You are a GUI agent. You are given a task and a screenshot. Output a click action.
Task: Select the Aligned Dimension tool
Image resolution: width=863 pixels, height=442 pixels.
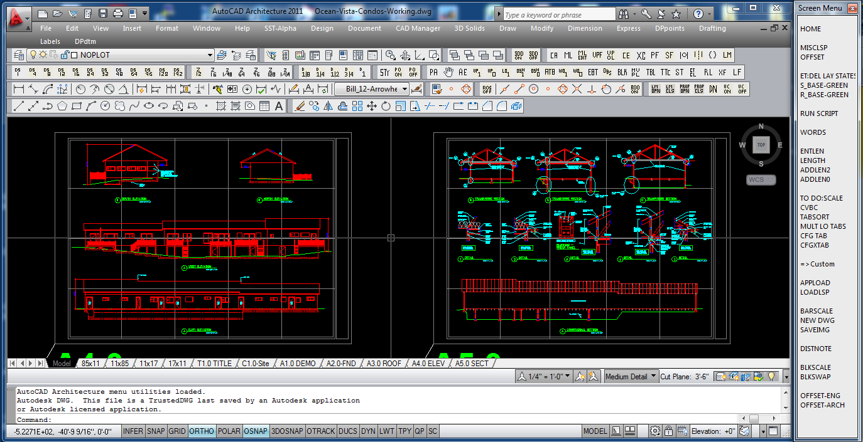click(33, 89)
